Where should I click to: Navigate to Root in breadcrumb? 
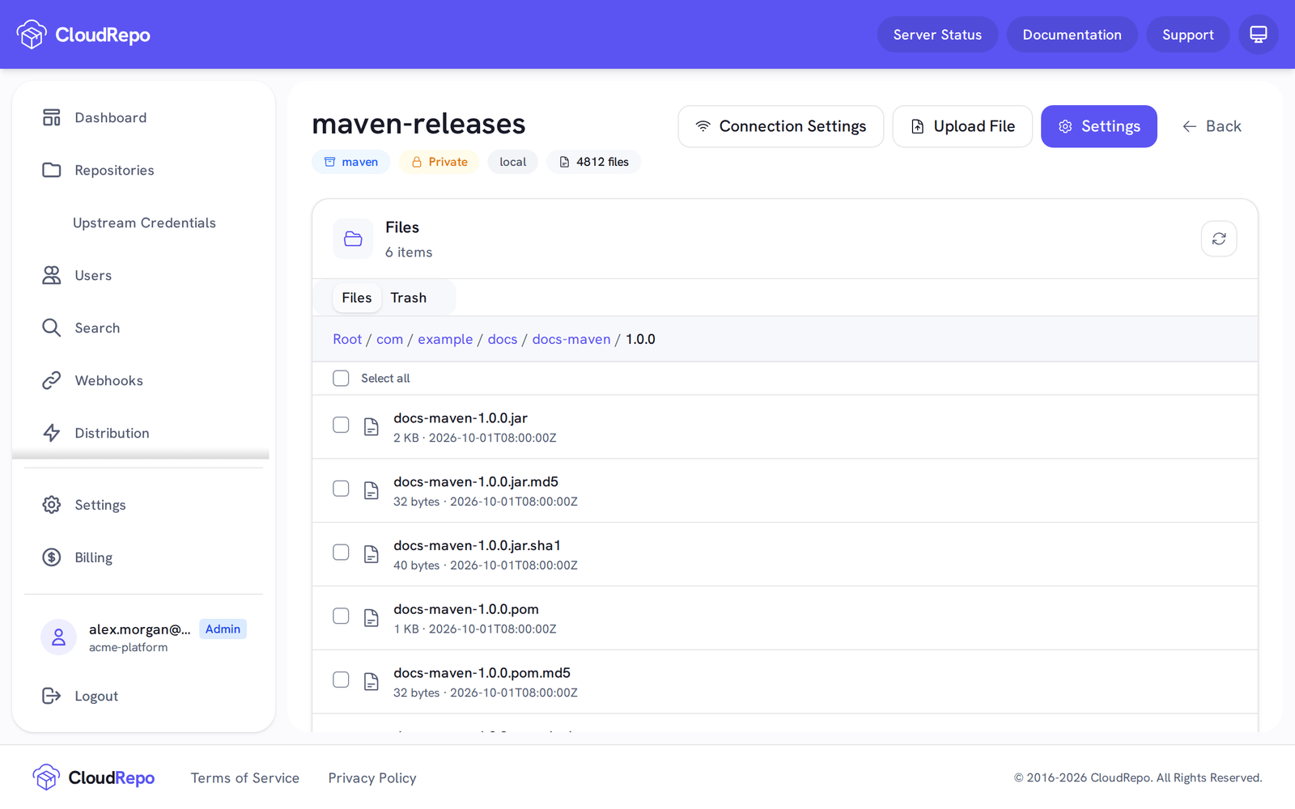347,339
